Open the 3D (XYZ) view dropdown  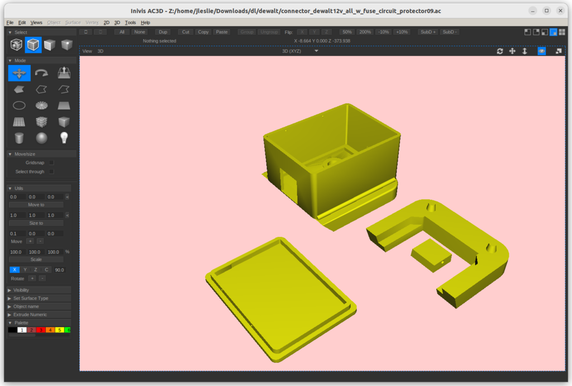coord(300,51)
